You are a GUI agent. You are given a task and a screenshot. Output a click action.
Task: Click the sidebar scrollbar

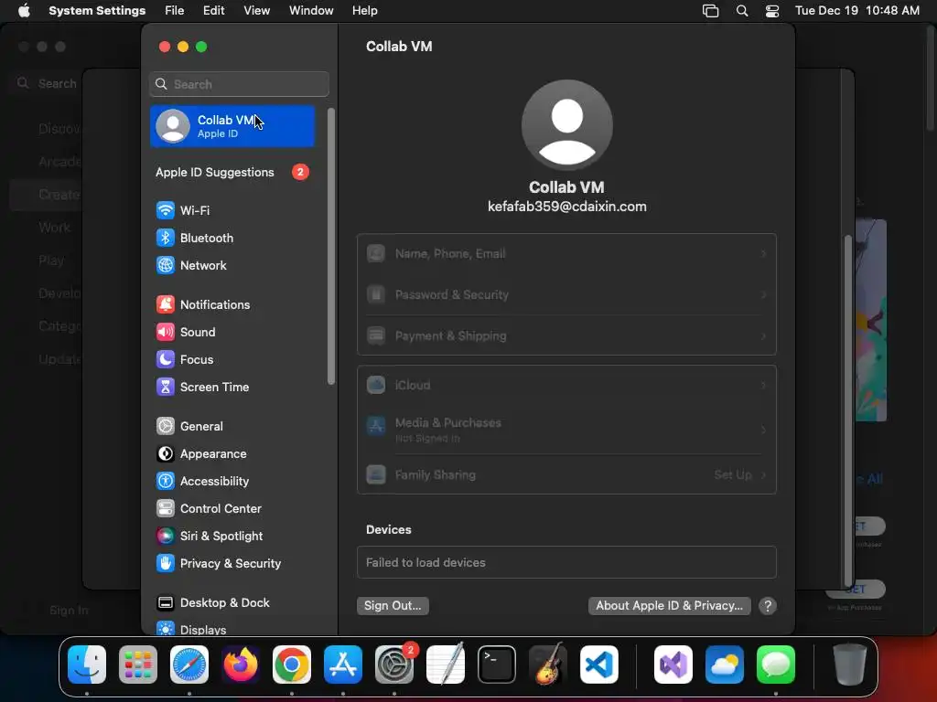tap(331, 246)
